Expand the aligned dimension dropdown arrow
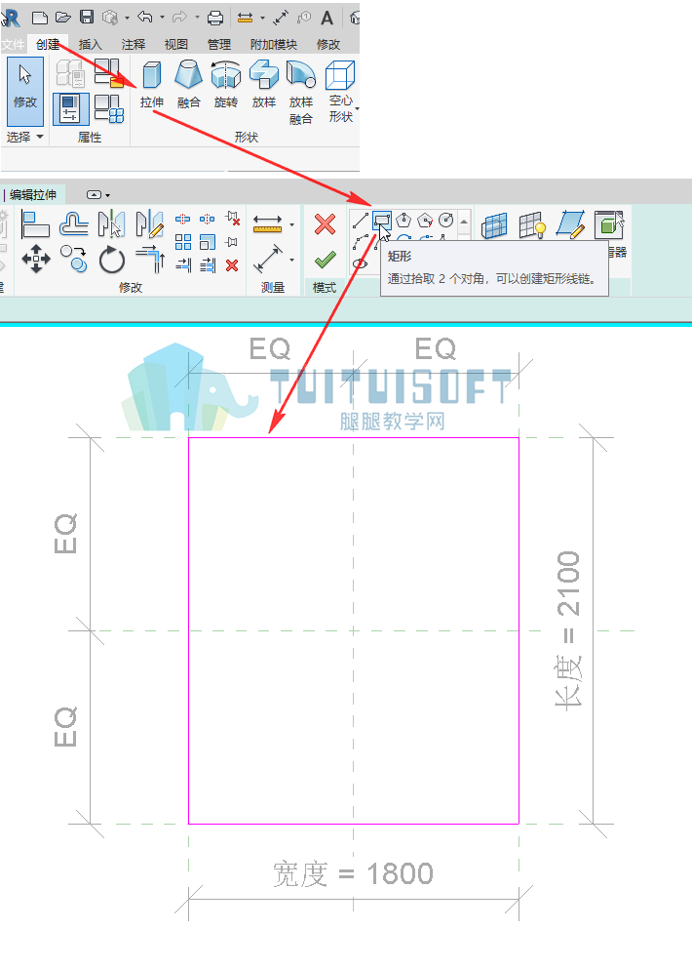 pyautogui.click(x=291, y=260)
